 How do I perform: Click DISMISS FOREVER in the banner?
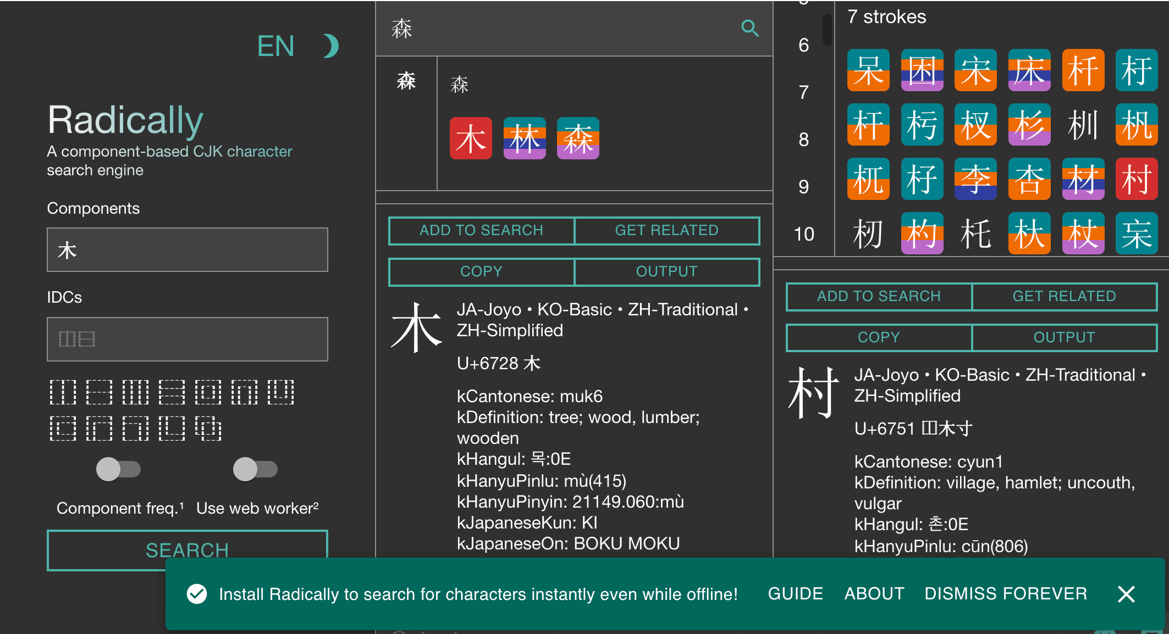tap(1006, 594)
